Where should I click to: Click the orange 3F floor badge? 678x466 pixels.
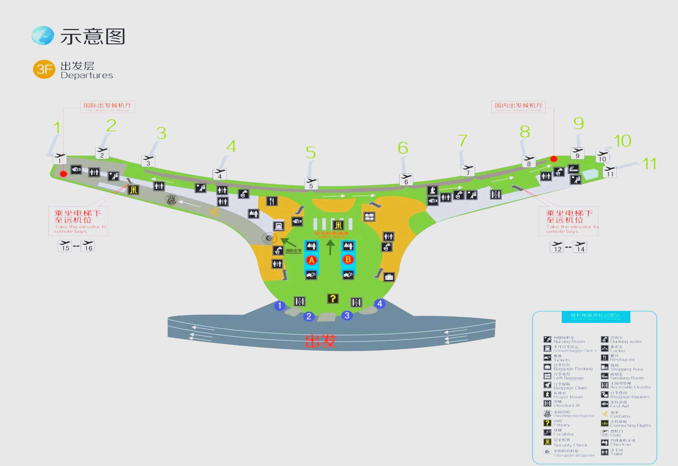[44, 70]
